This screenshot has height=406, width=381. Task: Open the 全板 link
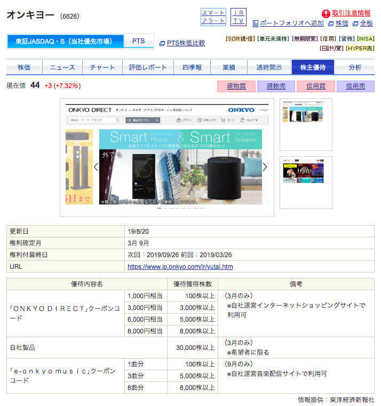coord(366,23)
